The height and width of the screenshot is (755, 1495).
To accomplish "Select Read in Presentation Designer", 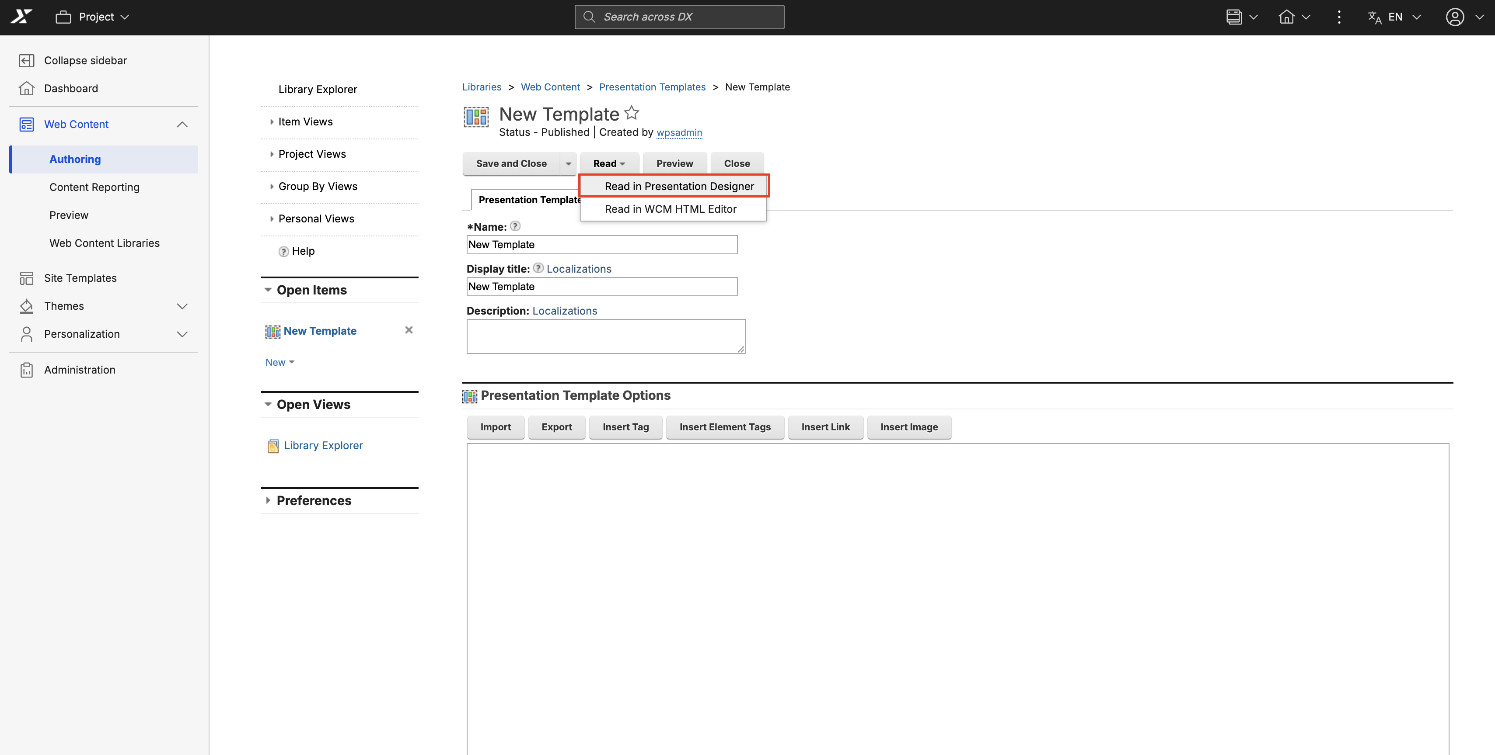I will 674,186.
